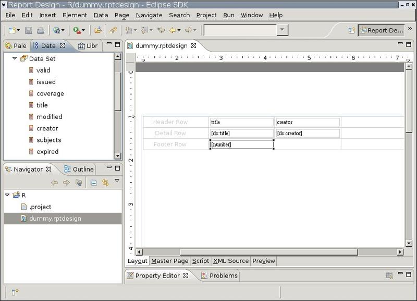Click the open folder toolbar icon
This screenshot has height=301, width=417.
point(97,31)
